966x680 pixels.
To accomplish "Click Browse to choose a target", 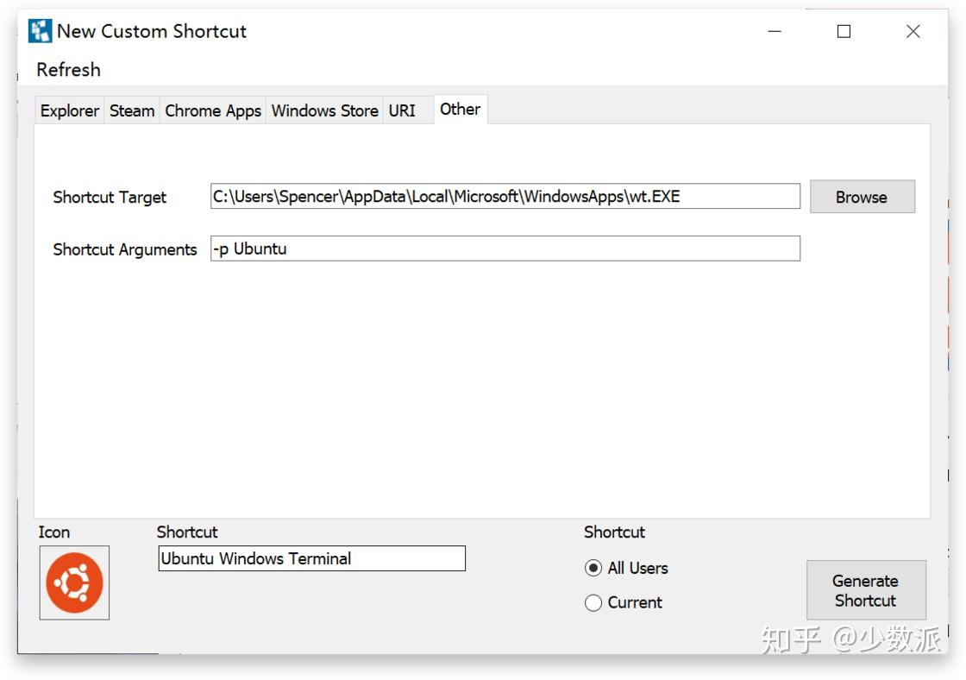I will (862, 197).
